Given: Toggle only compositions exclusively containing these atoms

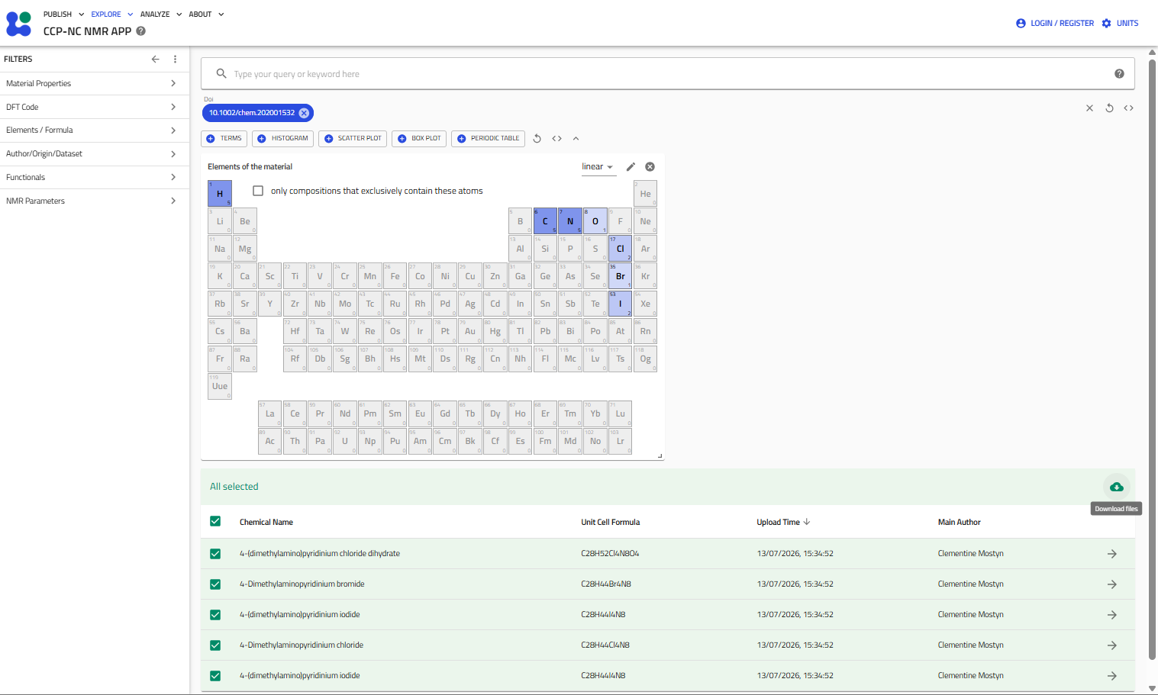Looking at the screenshot, I should click(x=258, y=191).
